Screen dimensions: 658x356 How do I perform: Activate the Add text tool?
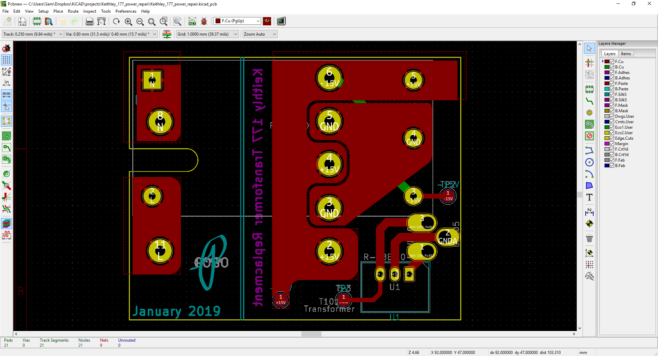coord(589,198)
